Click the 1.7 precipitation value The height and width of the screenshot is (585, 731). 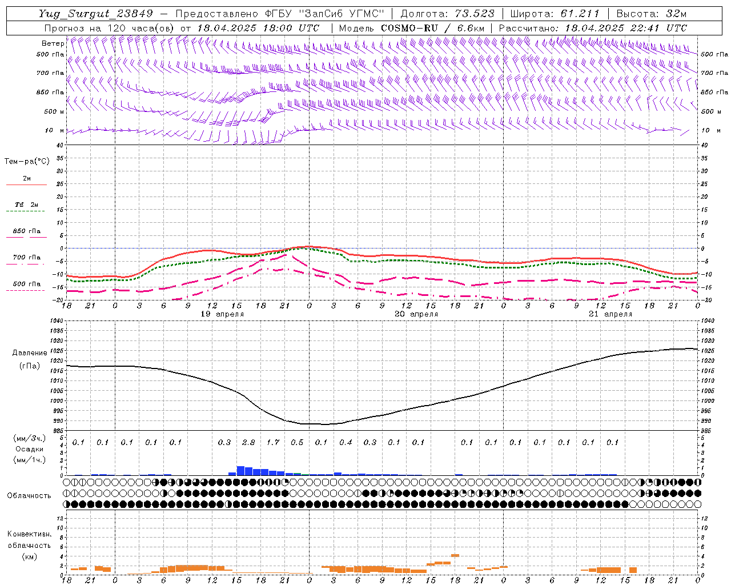coord(273,443)
